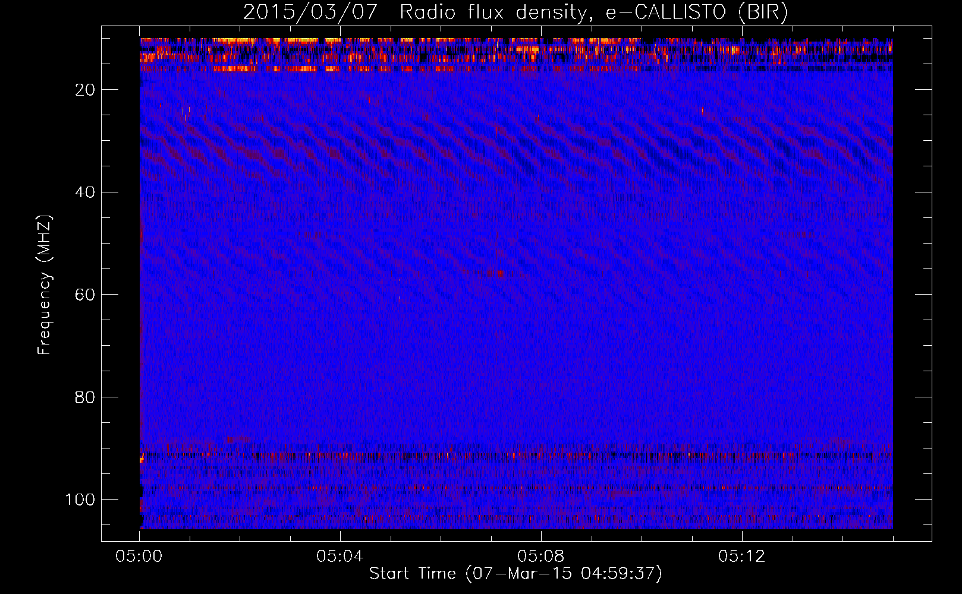
Task: Click the 'Frequency (MHZ)' axis label
Action: [45, 285]
